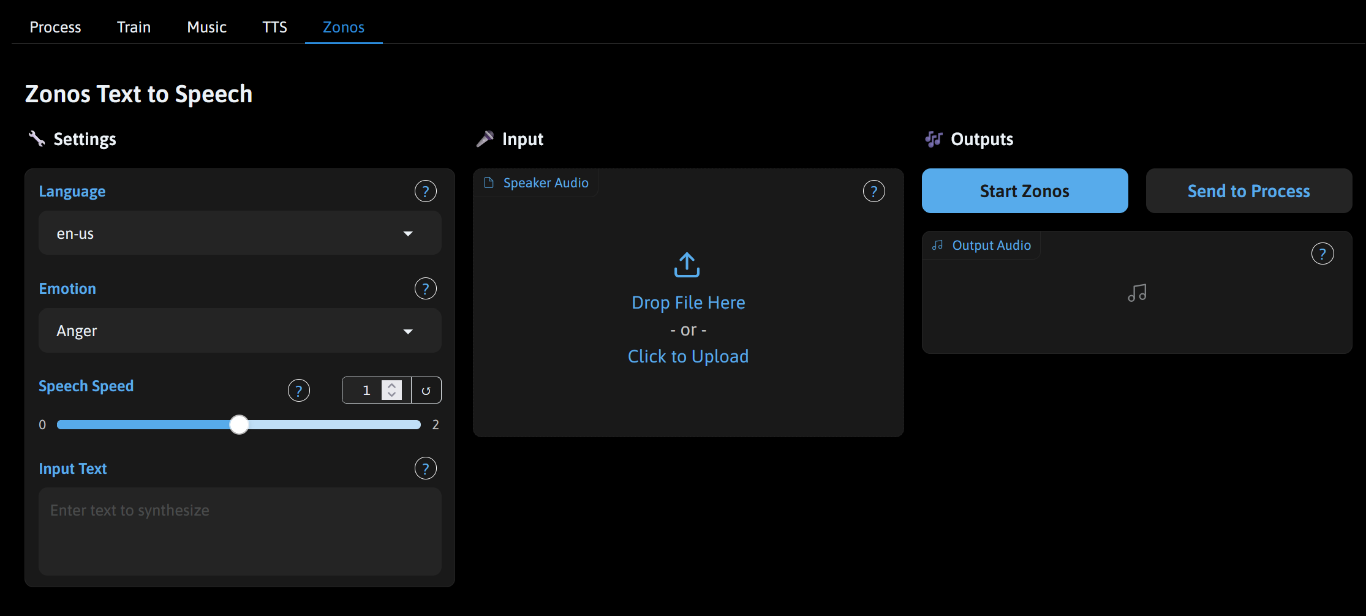The width and height of the screenshot is (1366, 616).
Task: Click the music note placeholder in Output Audio
Action: point(1137,293)
